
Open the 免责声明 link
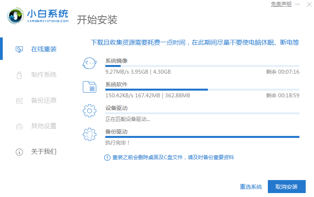tap(281, 4)
